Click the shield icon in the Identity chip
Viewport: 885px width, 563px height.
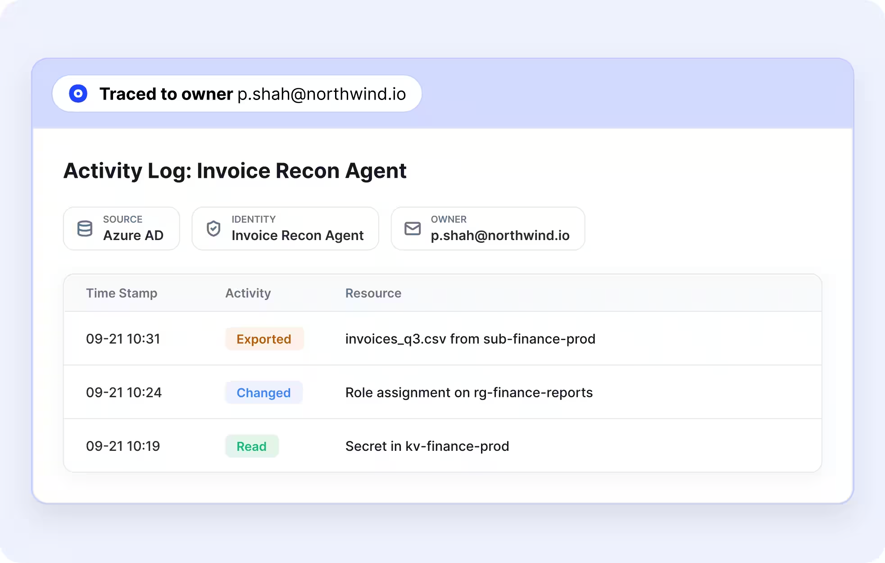pyautogui.click(x=213, y=229)
